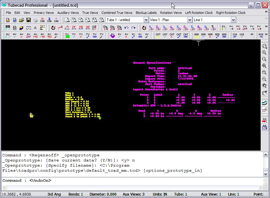Click the Bends: 1 status entry
Screen dimensions: 270x198
76,194
